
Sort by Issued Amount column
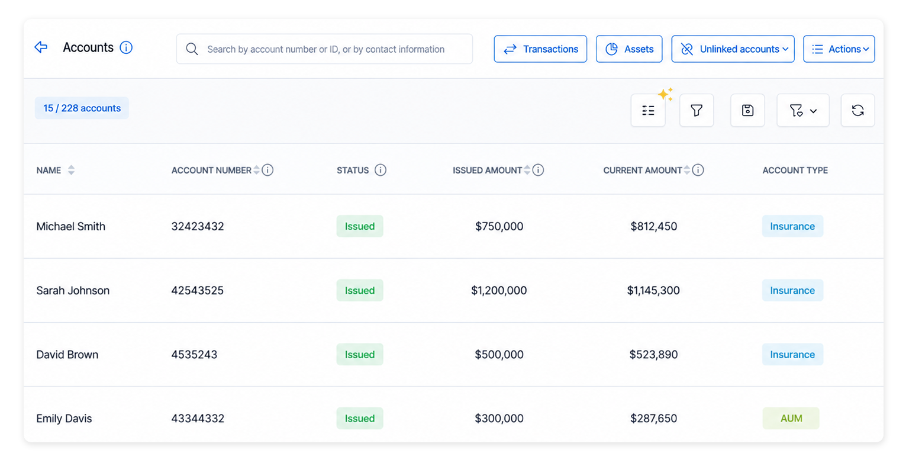click(527, 170)
